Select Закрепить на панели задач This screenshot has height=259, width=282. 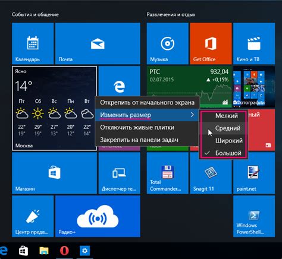click(147, 140)
